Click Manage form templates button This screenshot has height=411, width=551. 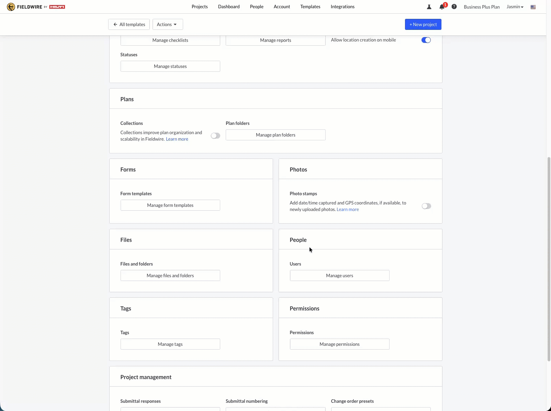[170, 205]
